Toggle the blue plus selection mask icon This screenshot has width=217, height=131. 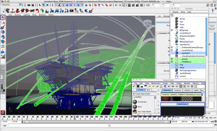click(x=56, y=5)
